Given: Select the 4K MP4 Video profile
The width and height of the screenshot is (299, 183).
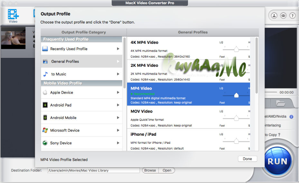Looking at the screenshot, I should tap(189, 48).
